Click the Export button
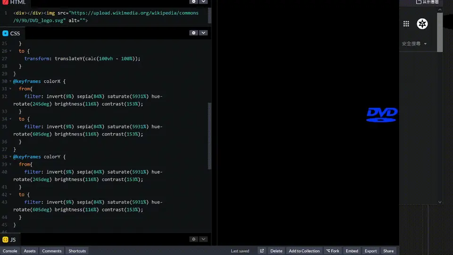453x255 pixels. pyautogui.click(x=371, y=251)
